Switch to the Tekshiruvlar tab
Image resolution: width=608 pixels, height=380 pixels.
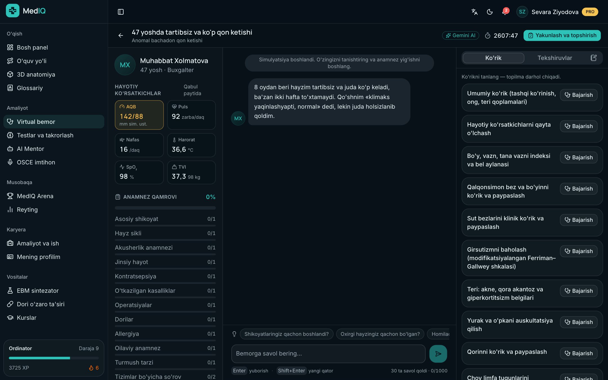(555, 58)
